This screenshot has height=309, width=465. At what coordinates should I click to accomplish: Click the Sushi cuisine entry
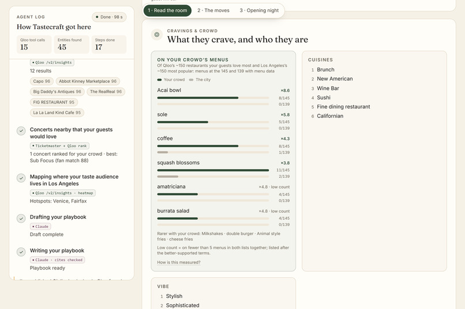click(323, 97)
